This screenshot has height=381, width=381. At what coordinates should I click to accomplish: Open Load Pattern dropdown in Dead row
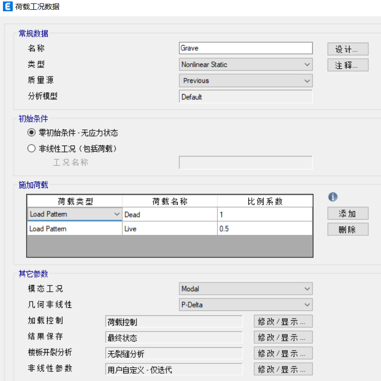117,214
